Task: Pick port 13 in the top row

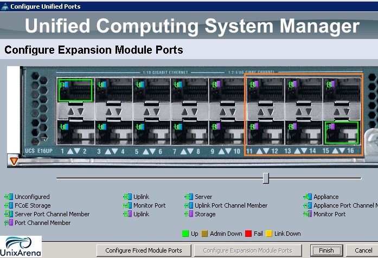Action: click(304, 90)
